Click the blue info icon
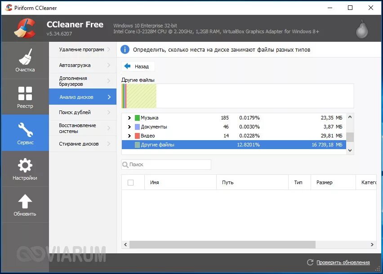The height and width of the screenshot is (274, 383). 125,49
